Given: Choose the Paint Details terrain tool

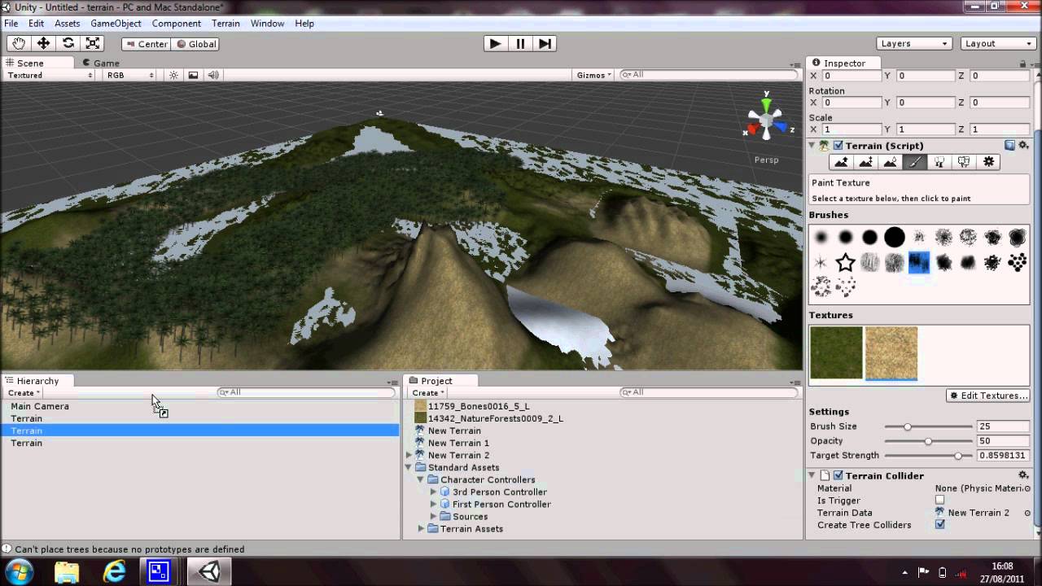Looking at the screenshot, I should tap(964, 162).
